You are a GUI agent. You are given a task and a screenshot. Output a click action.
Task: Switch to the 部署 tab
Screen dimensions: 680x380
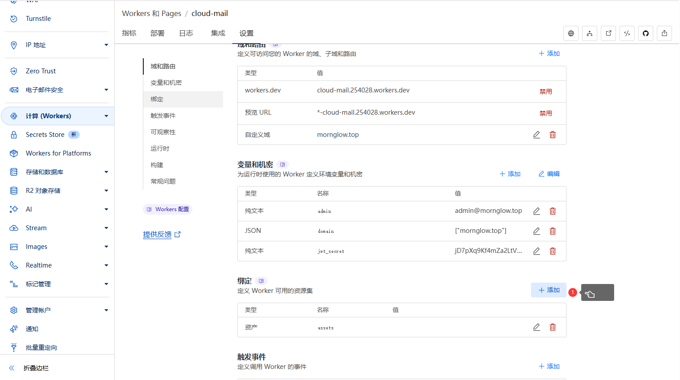pyautogui.click(x=157, y=33)
